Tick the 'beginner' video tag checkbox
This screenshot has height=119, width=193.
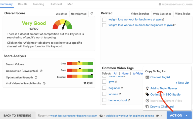point(104,88)
